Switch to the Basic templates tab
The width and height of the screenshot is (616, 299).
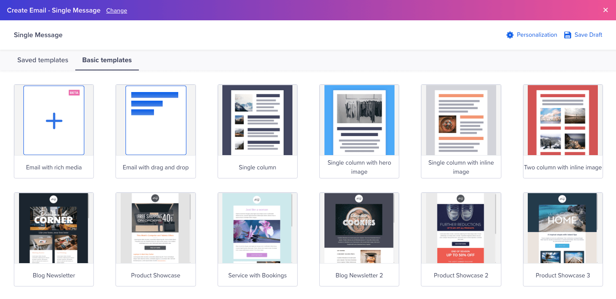107,60
